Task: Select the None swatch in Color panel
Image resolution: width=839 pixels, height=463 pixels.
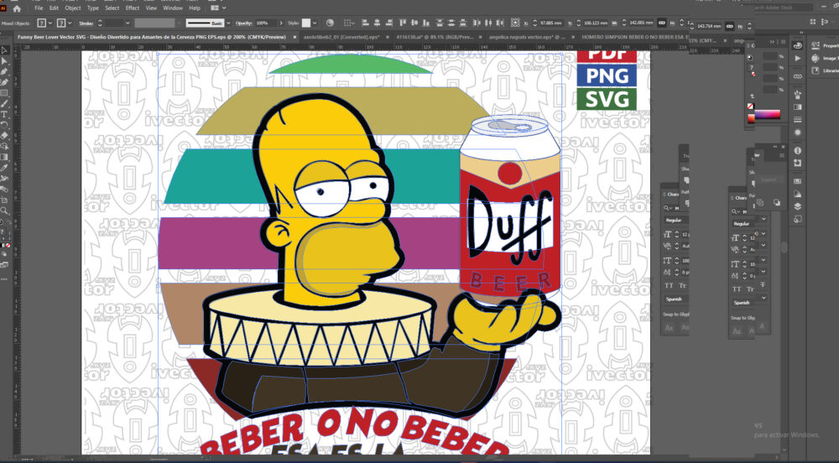Action: [x=750, y=107]
